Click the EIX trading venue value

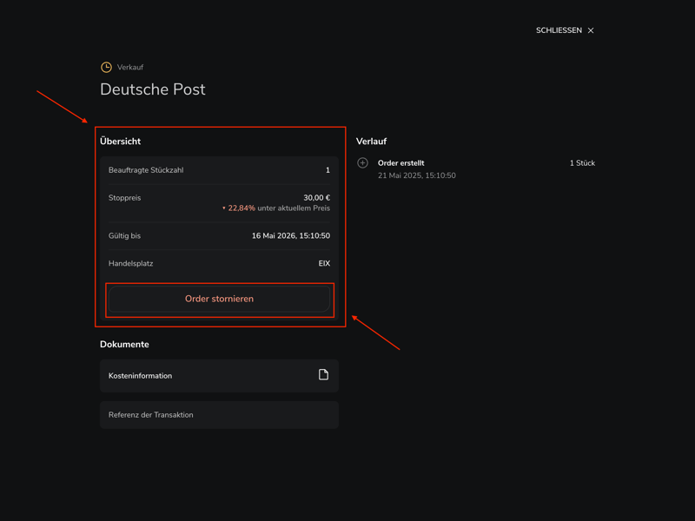click(x=324, y=264)
